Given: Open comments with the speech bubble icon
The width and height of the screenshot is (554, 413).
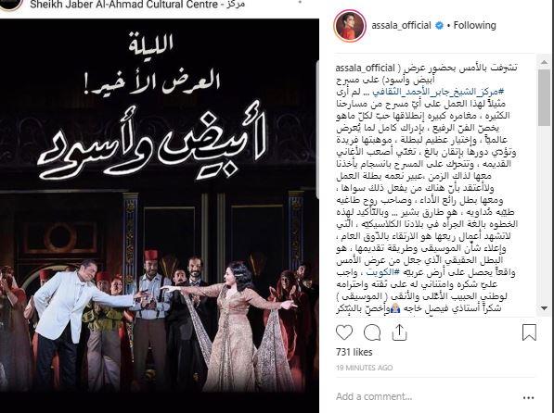Looking at the screenshot, I should click(x=372, y=332).
